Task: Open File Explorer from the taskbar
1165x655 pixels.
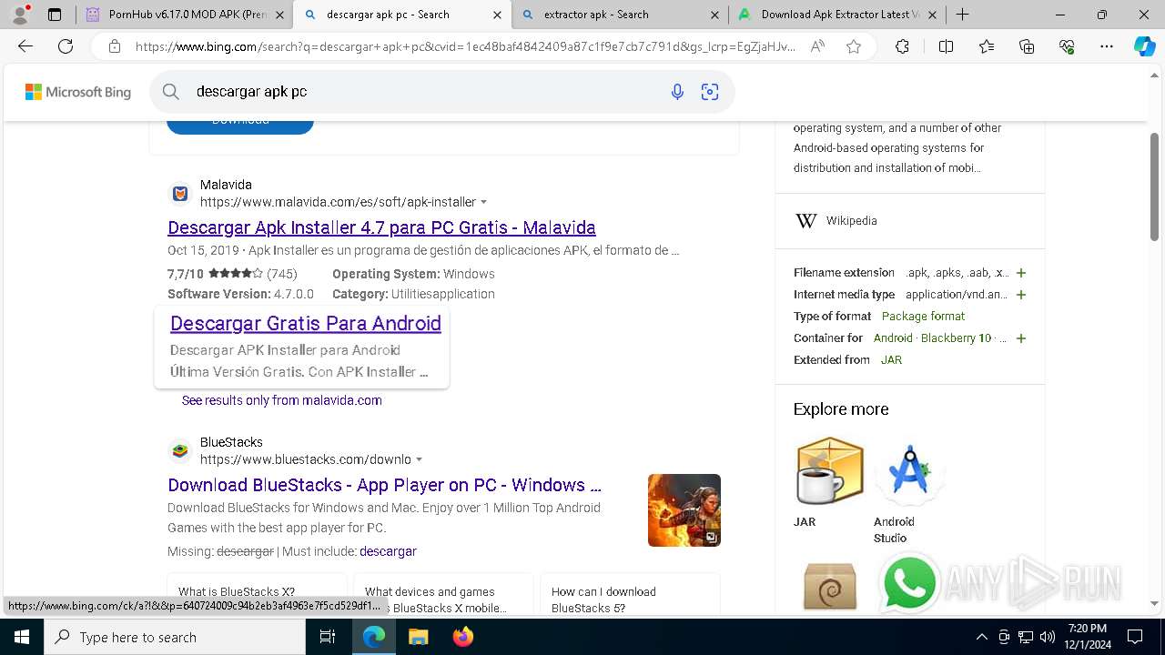Action: pyautogui.click(x=418, y=637)
